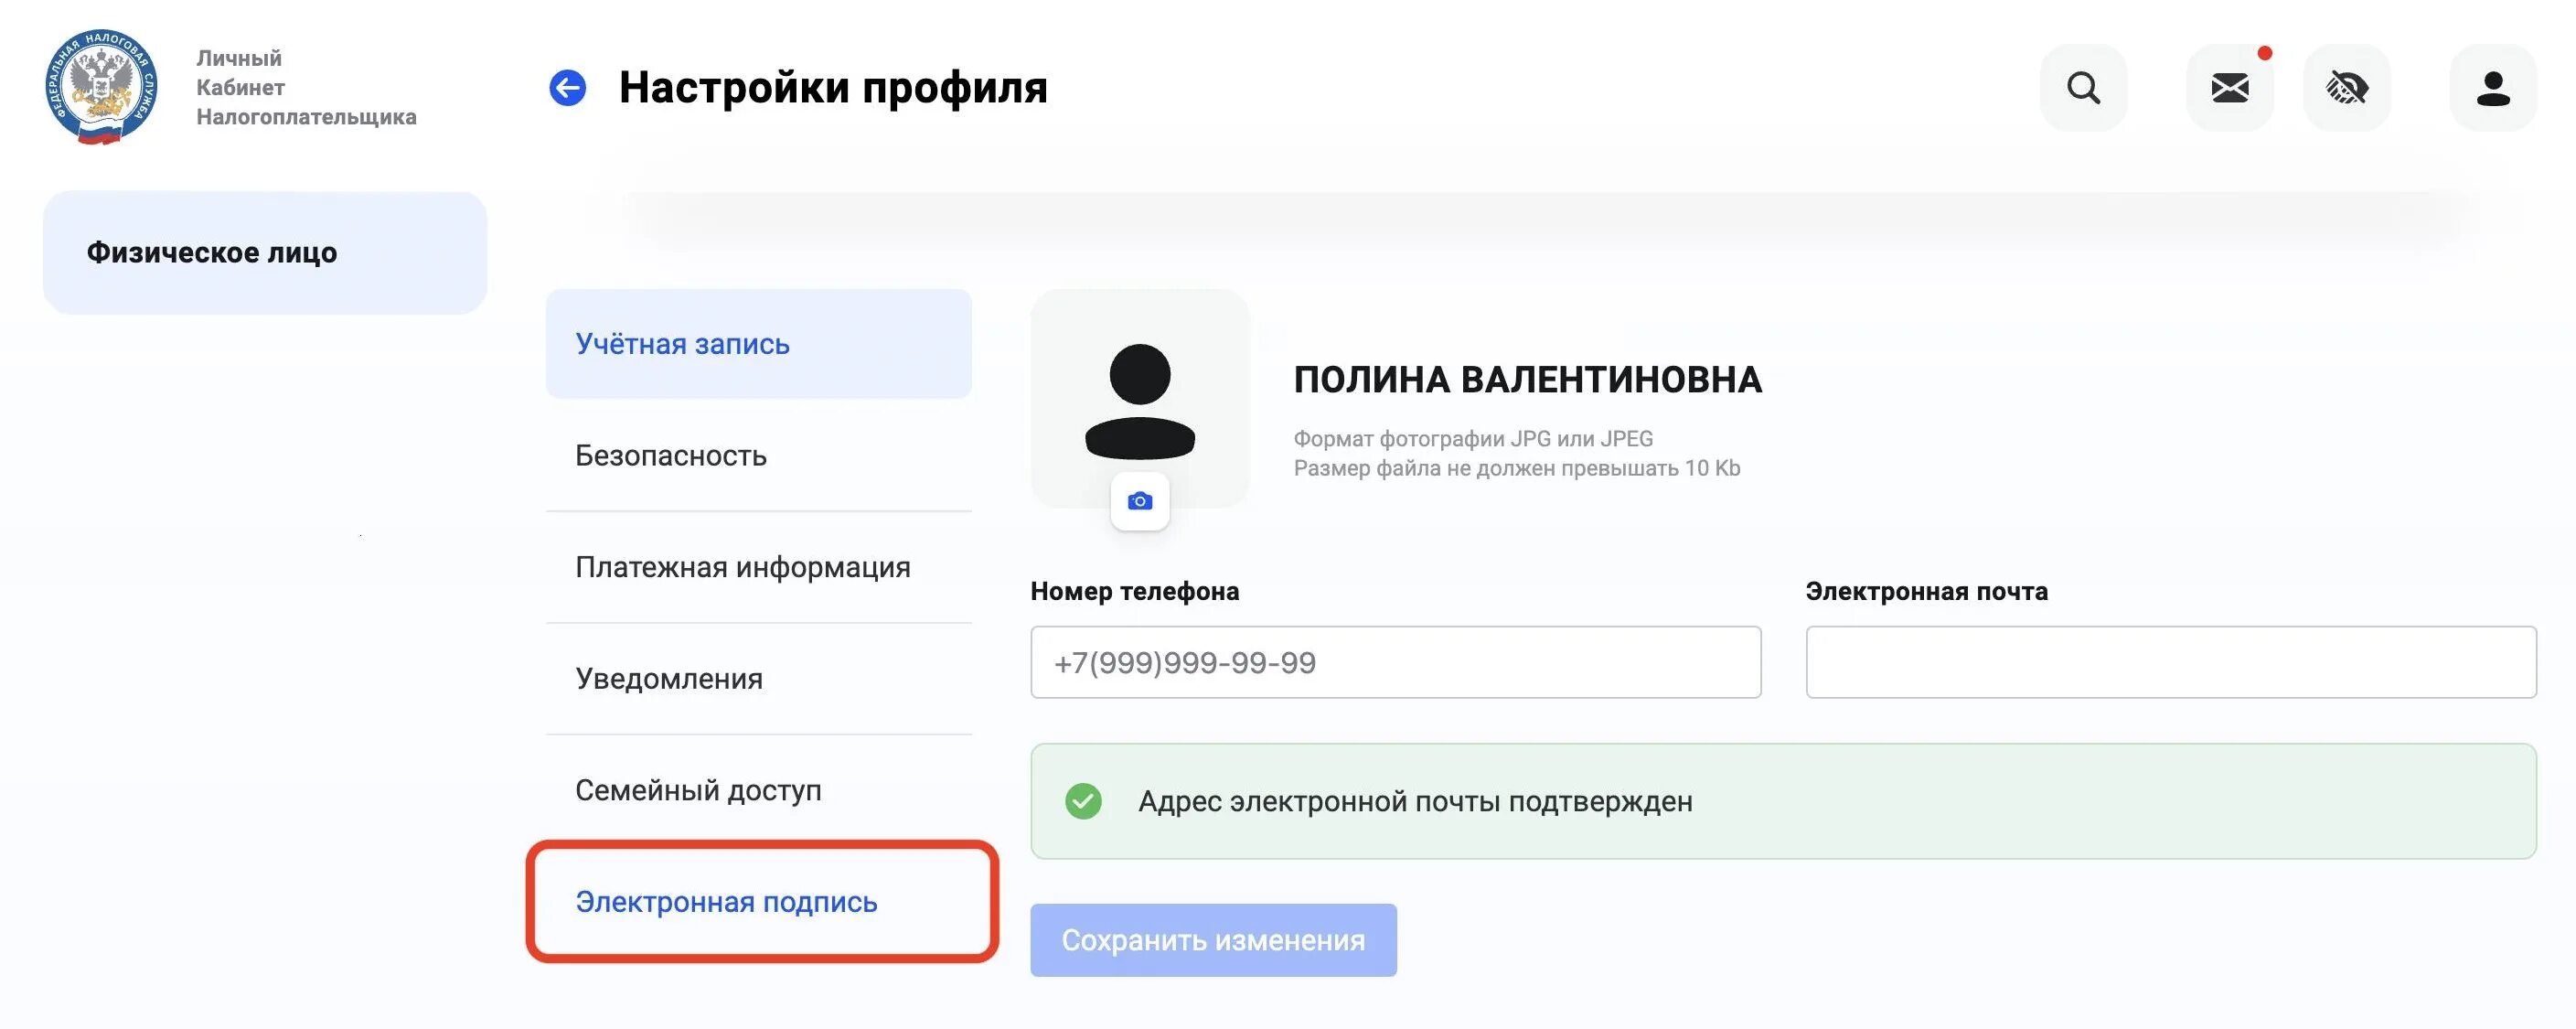Go to Платежная информация section
Viewport: 2576px width, 1029px height.
758,567
